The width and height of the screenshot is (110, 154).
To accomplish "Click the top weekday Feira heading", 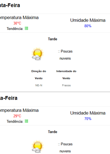I will 10,5.
